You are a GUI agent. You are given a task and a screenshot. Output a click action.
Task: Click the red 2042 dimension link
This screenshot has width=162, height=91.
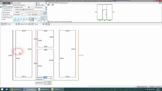pyautogui.click(x=36, y=63)
